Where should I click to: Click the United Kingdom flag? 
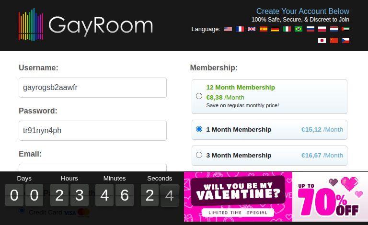252,29
